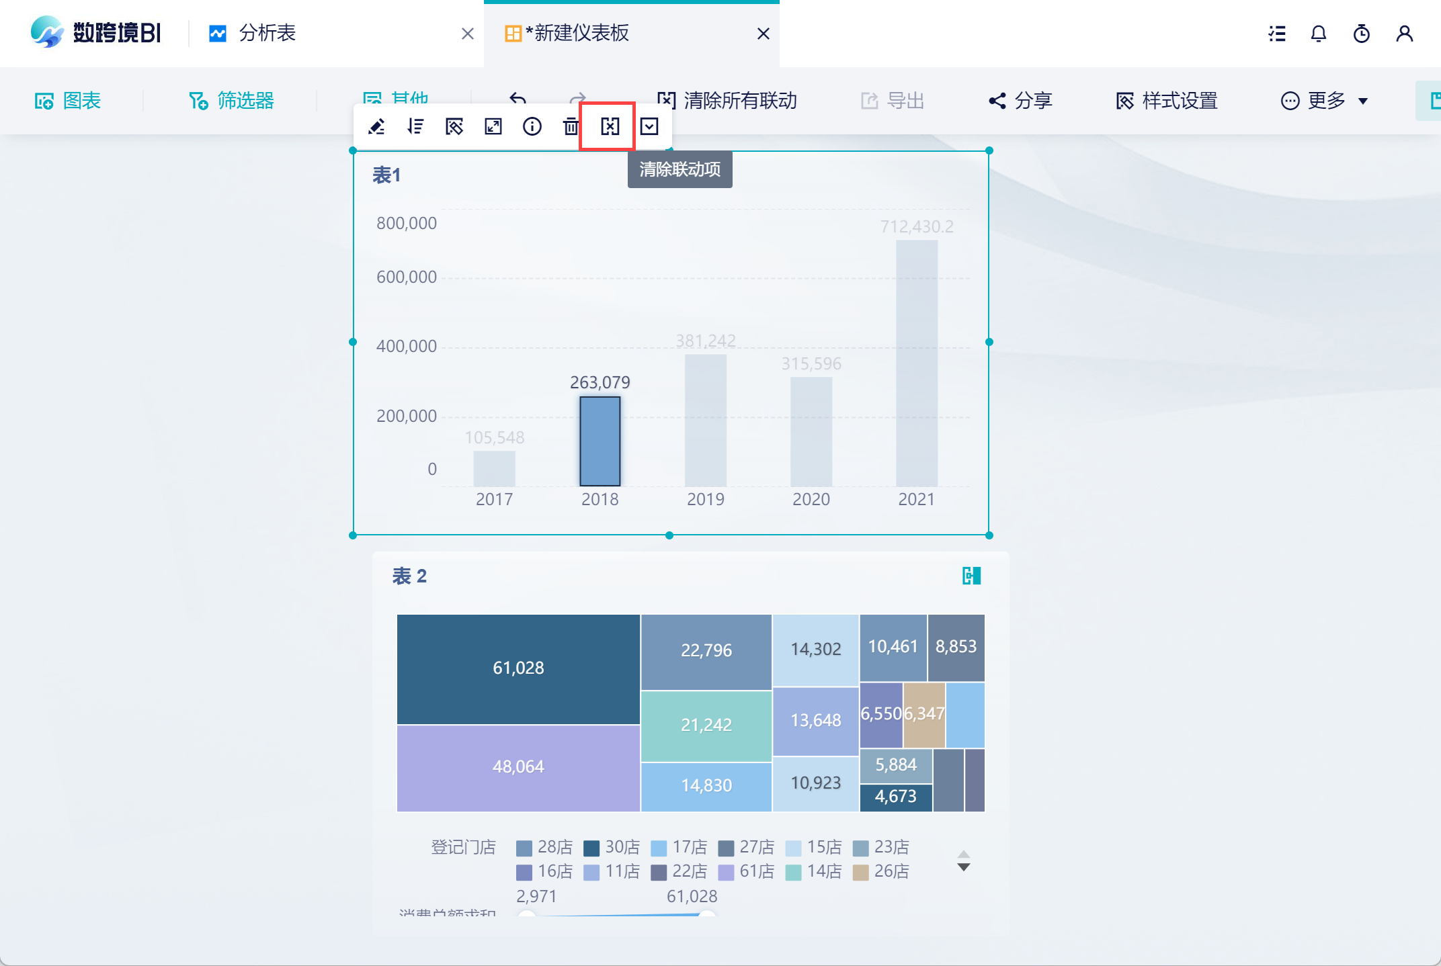Open the sort icon in chart toolbar

click(x=415, y=126)
